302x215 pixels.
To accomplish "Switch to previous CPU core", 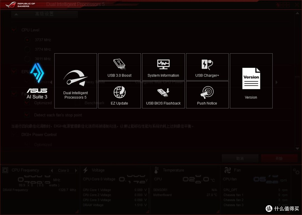I will [x=52, y=171].
